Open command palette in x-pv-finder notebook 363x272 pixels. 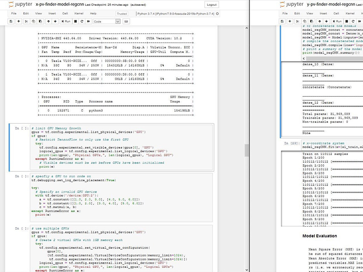[126, 21]
